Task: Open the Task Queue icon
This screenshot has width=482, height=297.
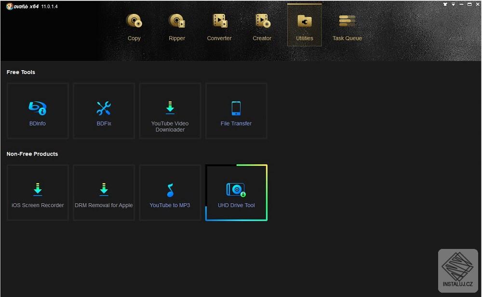Action: tap(347, 21)
